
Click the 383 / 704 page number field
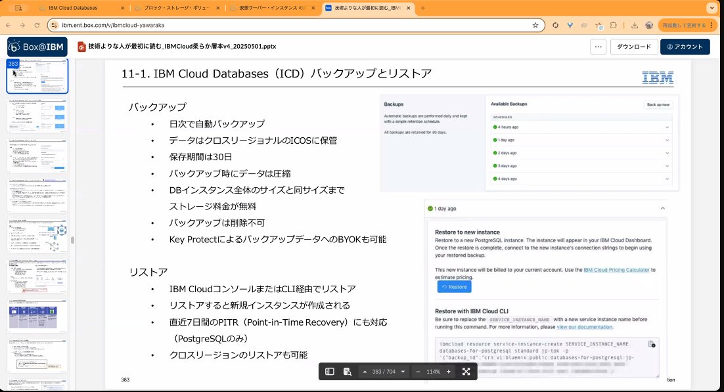tap(384, 372)
